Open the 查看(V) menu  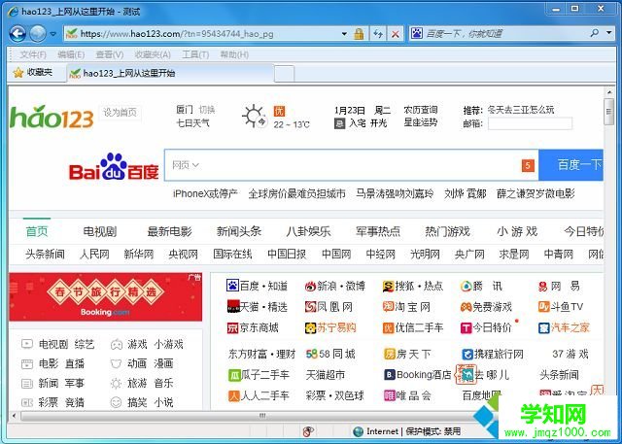click(110, 54)
